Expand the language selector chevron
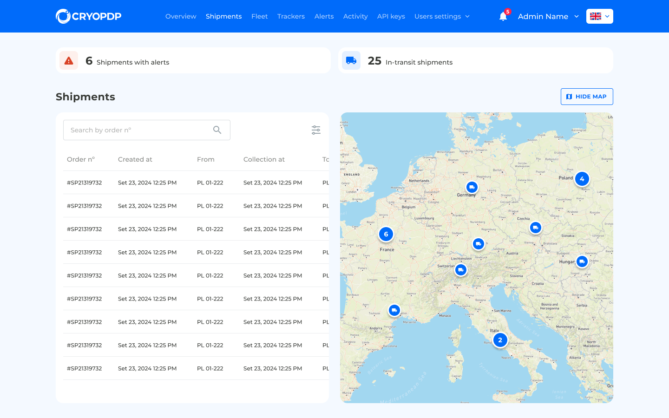This screenshot has width=669, height=418. click(x=607, y=16)
